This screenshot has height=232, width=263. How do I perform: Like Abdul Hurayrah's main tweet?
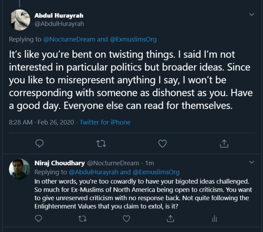(x=162, y=144)
